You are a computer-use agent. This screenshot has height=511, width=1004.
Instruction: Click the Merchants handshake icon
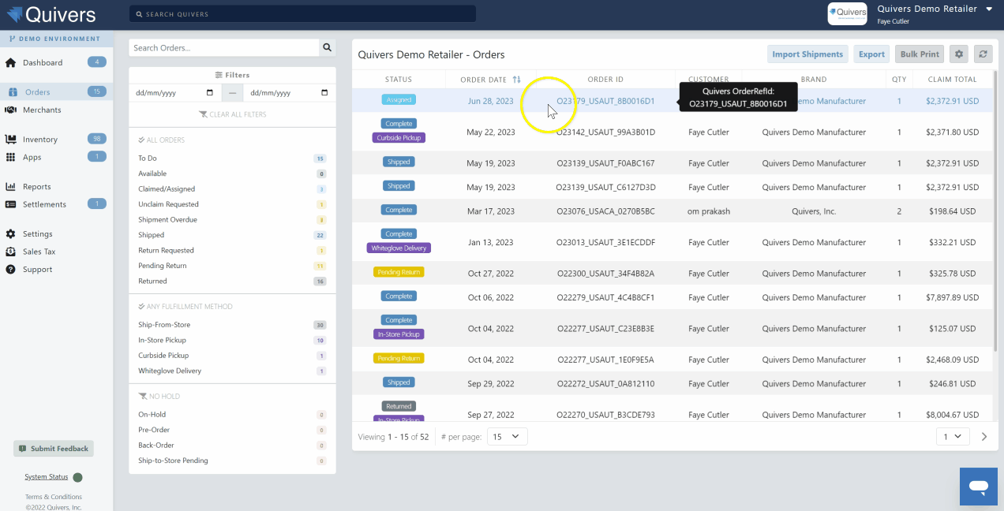(x=11, y=110)
